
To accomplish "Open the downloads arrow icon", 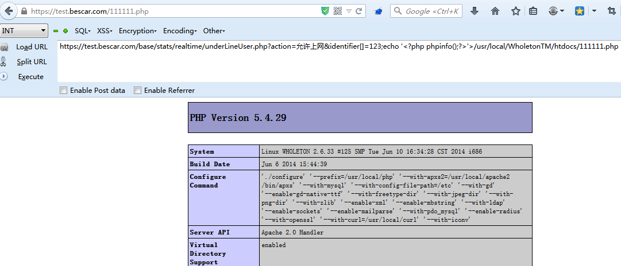I will [475, 11].
